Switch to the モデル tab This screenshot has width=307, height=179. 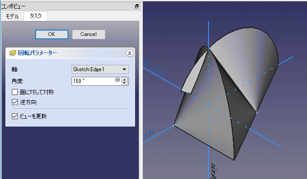(12, 16)
